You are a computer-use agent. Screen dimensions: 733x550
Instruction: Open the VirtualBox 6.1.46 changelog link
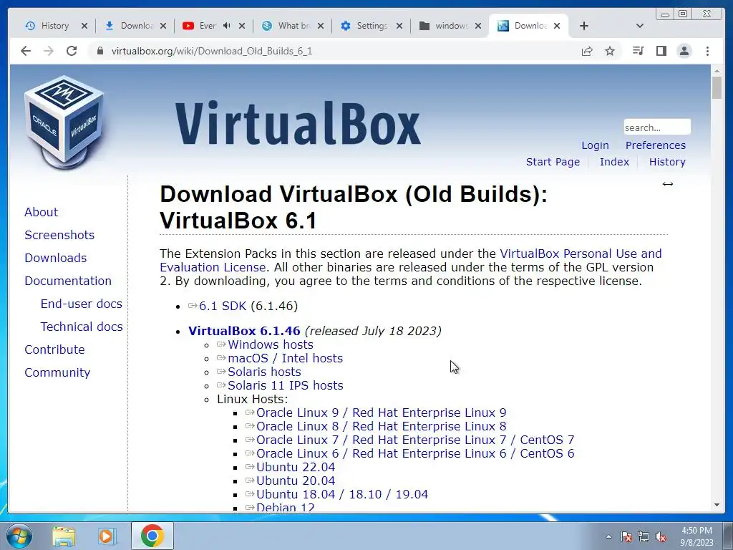tap(244, 331)
